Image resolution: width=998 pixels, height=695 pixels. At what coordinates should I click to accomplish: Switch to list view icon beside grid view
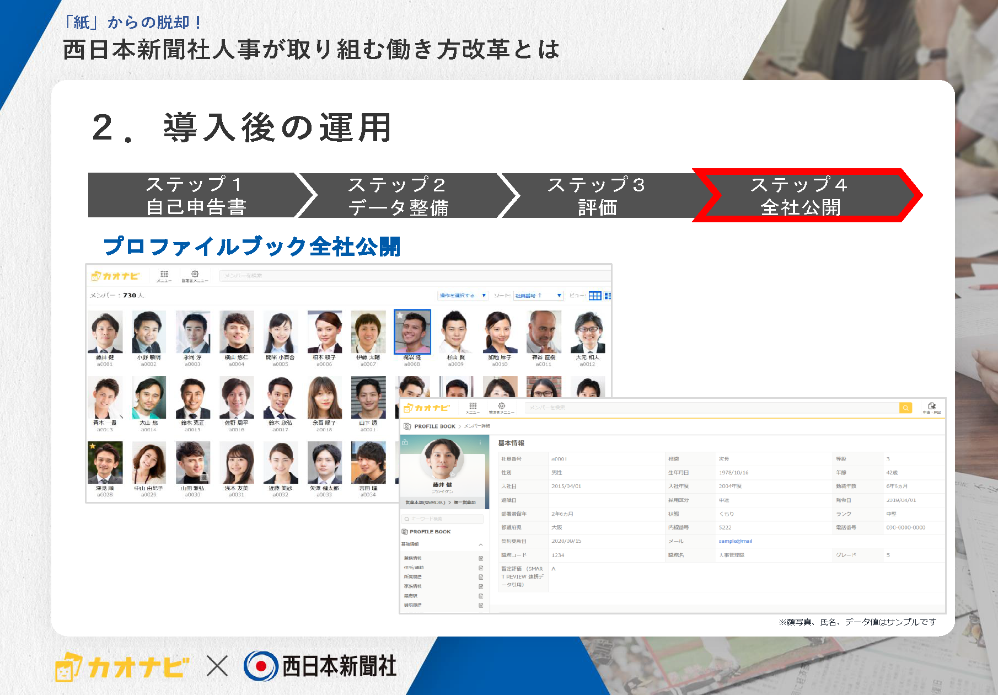point(608,296)
